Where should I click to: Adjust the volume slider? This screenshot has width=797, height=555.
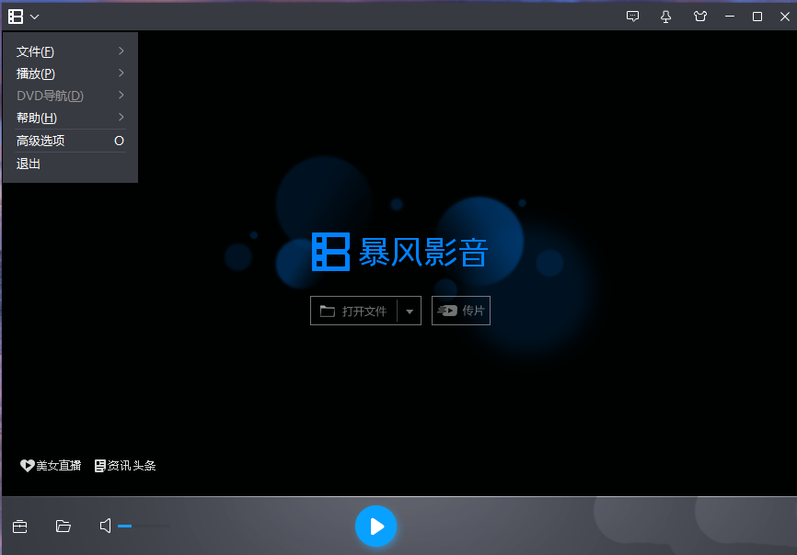[x=144, y=527]
